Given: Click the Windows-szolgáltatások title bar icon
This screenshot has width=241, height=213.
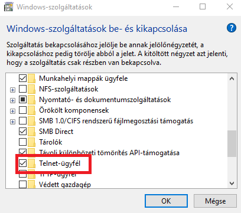Looking at the screenshot, I should point(8,7).
